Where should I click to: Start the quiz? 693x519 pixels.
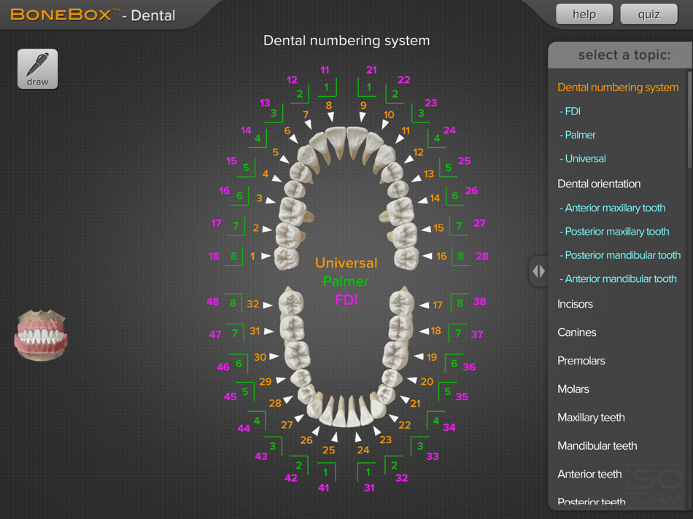coord(648,13)
